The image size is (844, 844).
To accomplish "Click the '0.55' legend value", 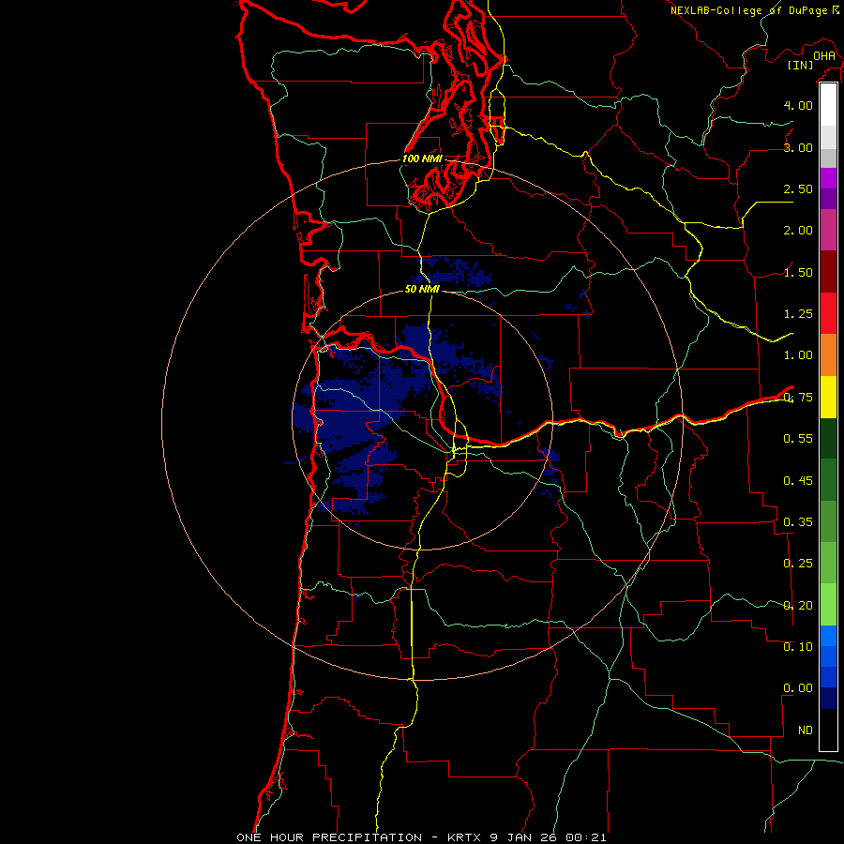I will (798, 439).
